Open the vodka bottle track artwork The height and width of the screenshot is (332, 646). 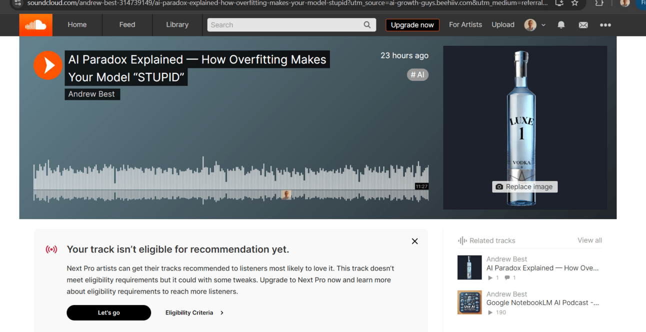525,128
